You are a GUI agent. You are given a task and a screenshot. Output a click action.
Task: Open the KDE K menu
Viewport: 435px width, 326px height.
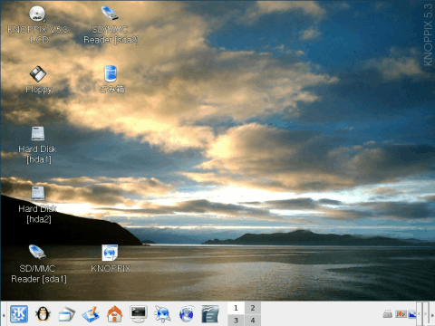[x=19, y=314]
